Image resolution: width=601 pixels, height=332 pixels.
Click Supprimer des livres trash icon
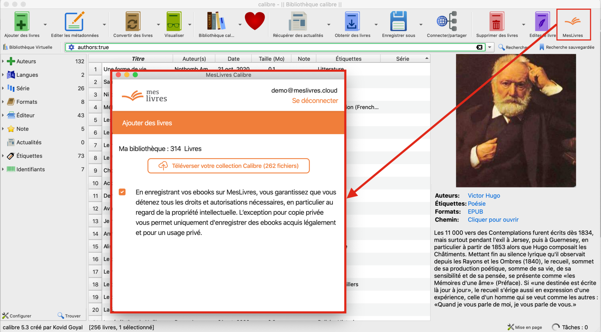pos(497,21)
